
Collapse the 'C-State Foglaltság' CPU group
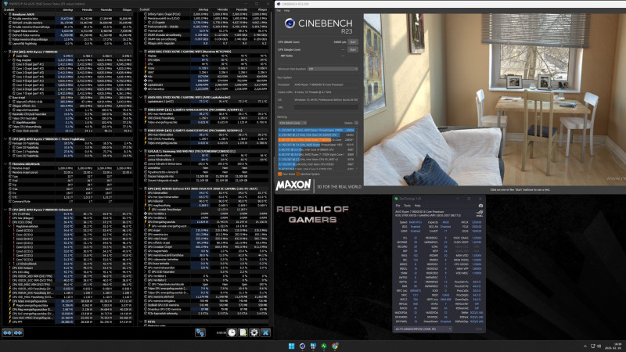pos(5,139)
